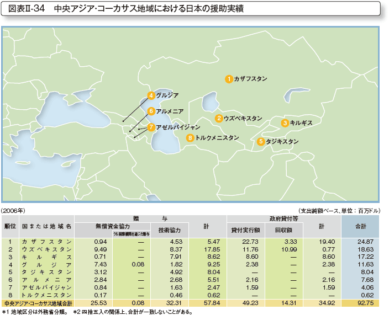The image size is (389, 315).
Task: Click the 25.53 regional grant total
Action: pos(99,303)
